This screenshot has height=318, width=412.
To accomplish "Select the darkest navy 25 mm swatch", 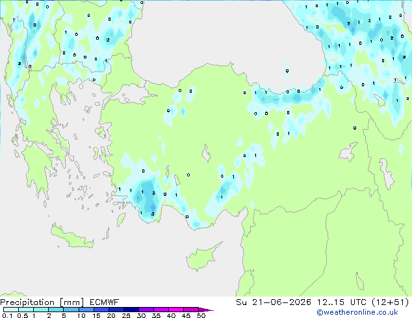I will pyautogui.click(x=131, y=310).
